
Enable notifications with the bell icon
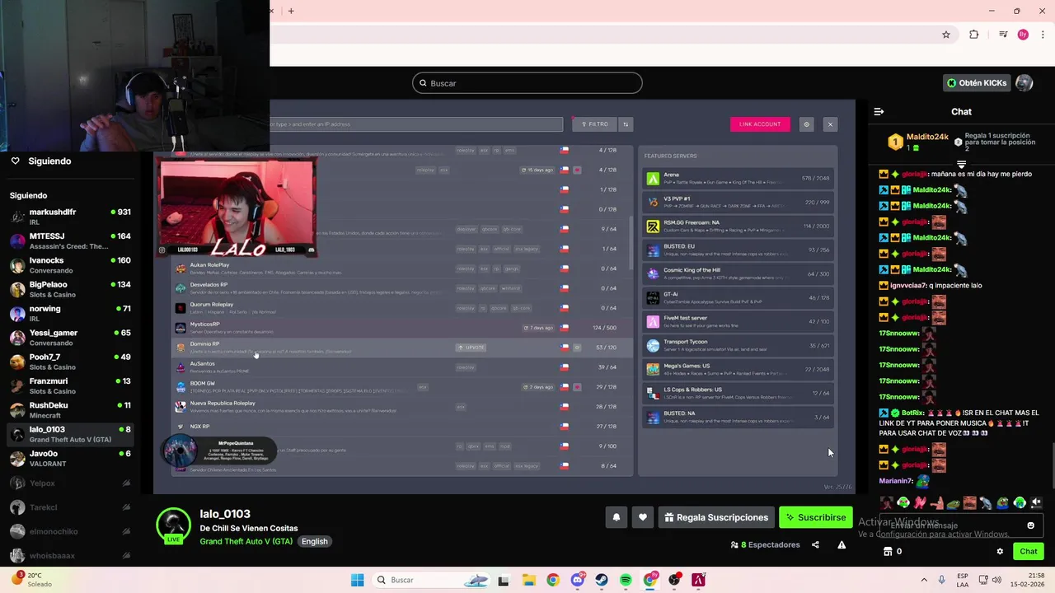pyautogui.click(x=616, y=517)
